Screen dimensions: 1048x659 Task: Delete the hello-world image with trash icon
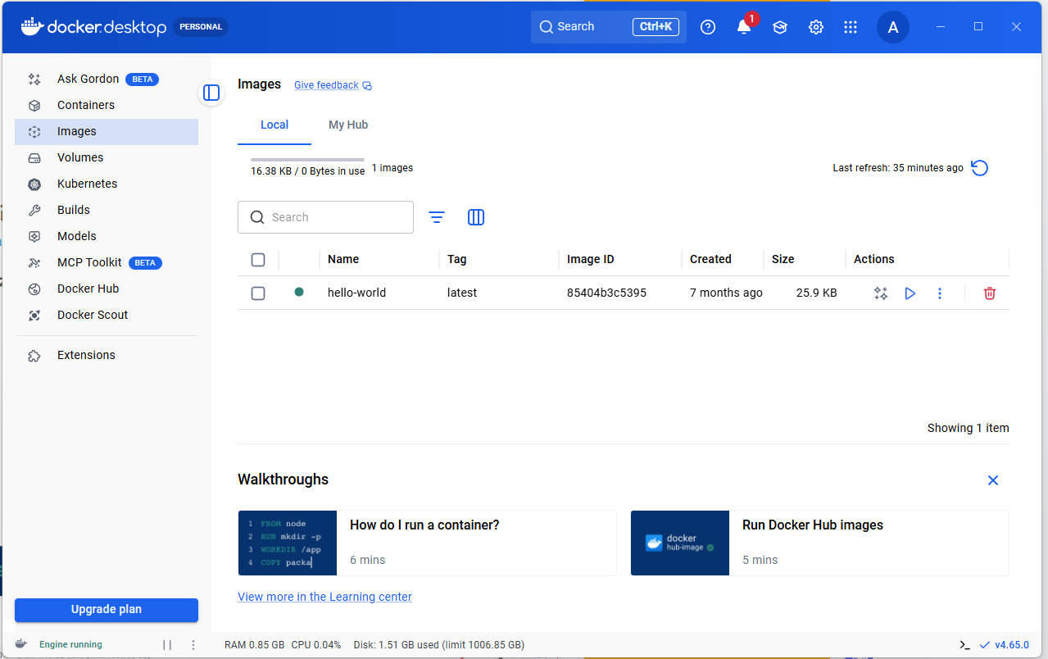click(989, 293)
